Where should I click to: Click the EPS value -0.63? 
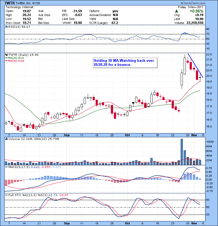click(x=78, y=15)
